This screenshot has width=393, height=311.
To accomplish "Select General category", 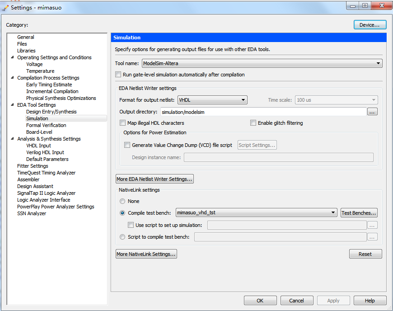I will (26, 37).
